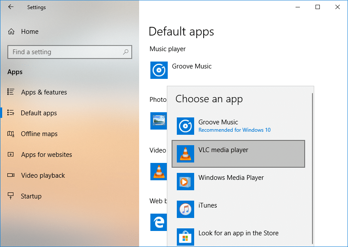
Task: Go back using the back arrow
Action: click(x=11, y=7)
